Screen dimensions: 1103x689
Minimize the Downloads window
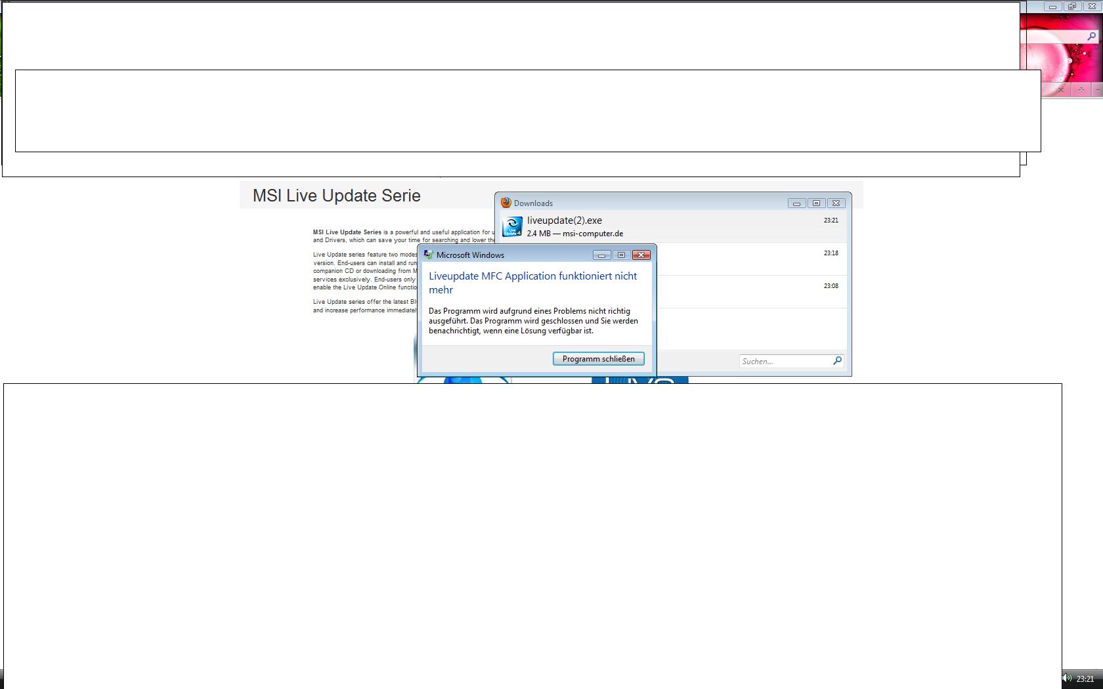(x=796, y=203)
